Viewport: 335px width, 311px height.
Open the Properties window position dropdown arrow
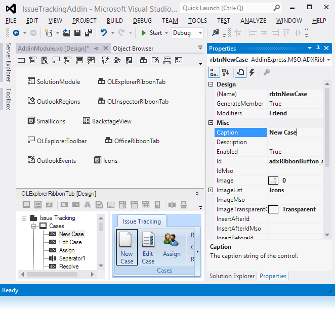pyautogui.click(x=310, y=48)
